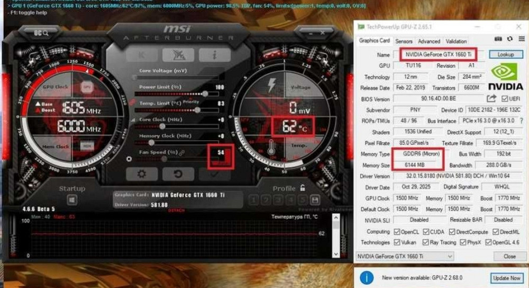Minimize the GPU-Z window
The image size is (529, 288).
point(477,26)
